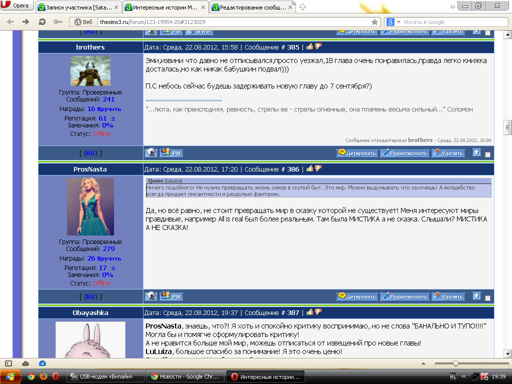Open profile icon under brothers' post

pyautogui.click(x=151, y=152)
